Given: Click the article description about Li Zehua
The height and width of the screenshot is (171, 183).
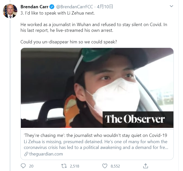Looking at the screenshot, I should pyautogui.click(x=95, y=145).
